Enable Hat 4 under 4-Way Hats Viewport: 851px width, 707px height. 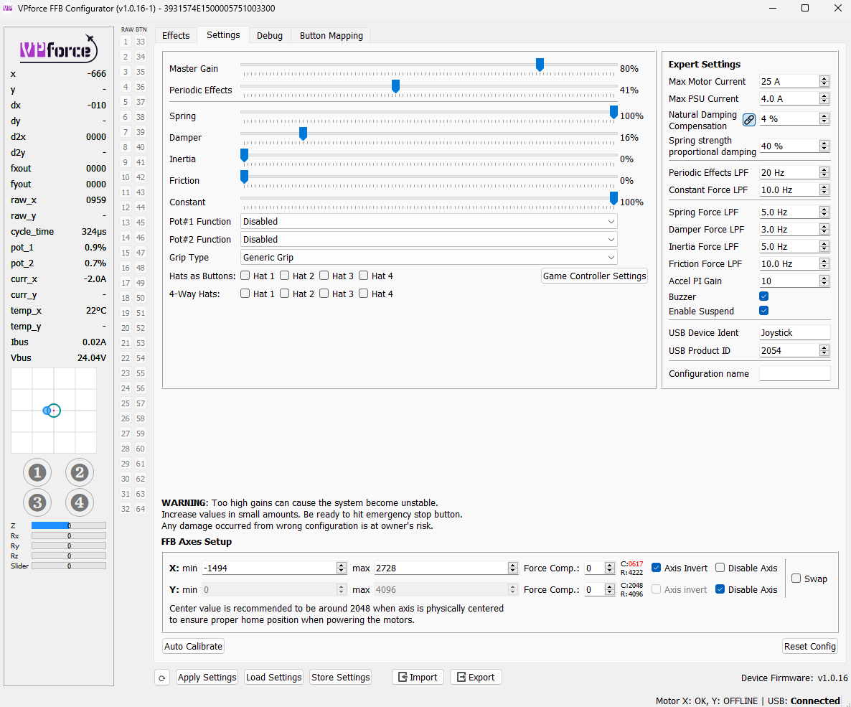(364, 294)
